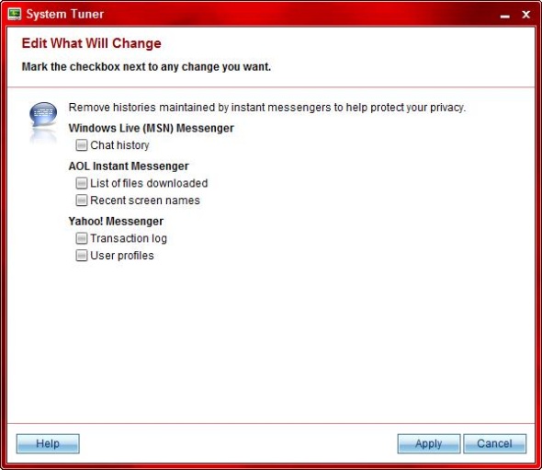The height and width of the screenshot is (470, 542).
Task: Close the System Tuner dialog with X
Action: click(526, 14)
